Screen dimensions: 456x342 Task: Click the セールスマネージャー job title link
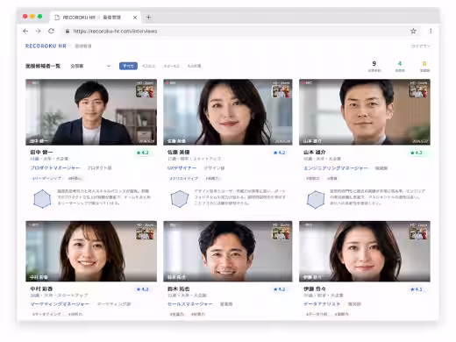190,304
